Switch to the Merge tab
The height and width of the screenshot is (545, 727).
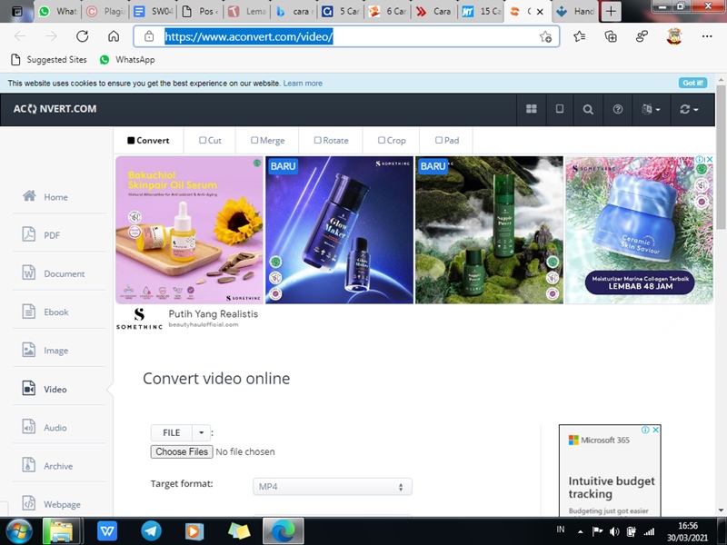pos(267,141)
